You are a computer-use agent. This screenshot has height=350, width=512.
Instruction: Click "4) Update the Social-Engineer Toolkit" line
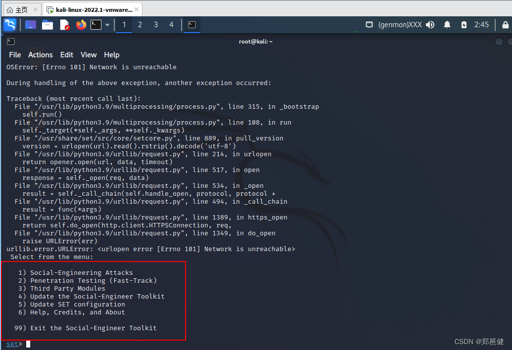coord(92,297)
